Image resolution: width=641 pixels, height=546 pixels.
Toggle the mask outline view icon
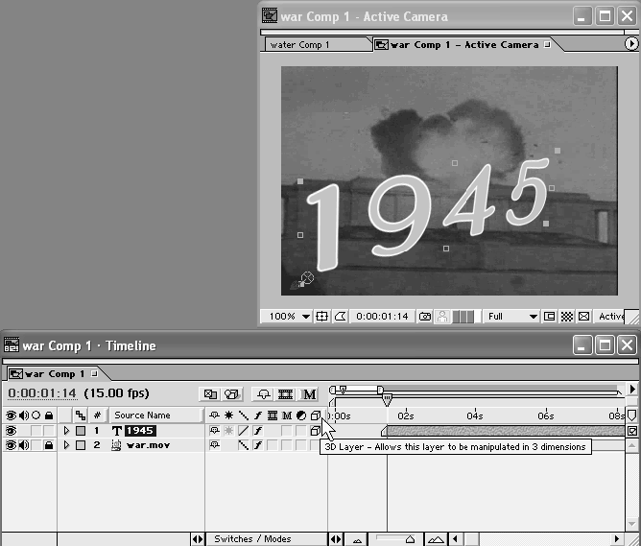pyautogui.click(x=339, y=316)
